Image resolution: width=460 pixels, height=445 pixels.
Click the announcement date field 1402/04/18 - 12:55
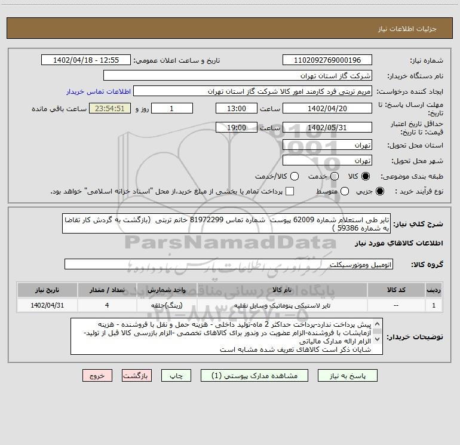click(86, 60)
